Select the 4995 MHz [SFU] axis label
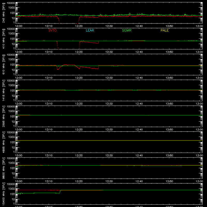Screen dimensions: 207x207 [3, 142]
